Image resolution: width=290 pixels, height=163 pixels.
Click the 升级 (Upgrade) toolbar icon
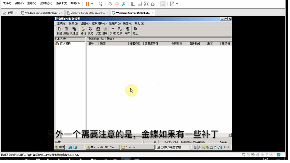113,31
